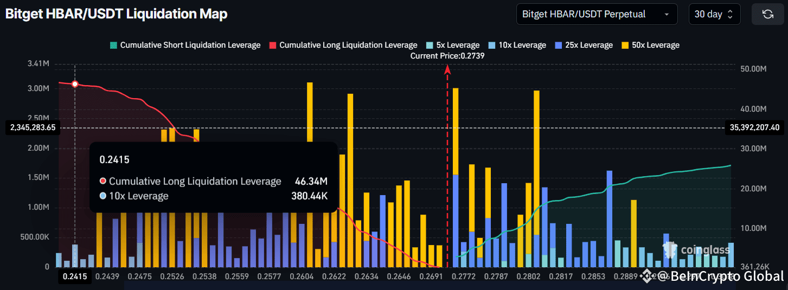Viewport: 788px width, 290px height.
Task: Toggle the 10x Leverage legend item
Action: tap(516, 45)
